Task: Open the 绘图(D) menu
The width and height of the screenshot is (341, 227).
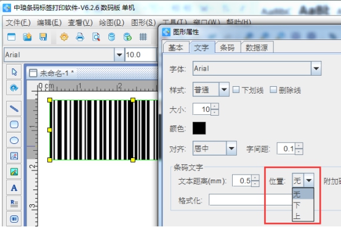Action: (x=111, y=23)
